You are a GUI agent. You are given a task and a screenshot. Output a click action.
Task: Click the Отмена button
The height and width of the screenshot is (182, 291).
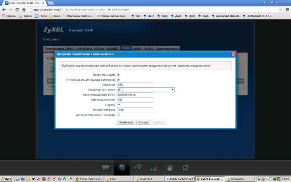pyautogui.click(x=143, y=122)
